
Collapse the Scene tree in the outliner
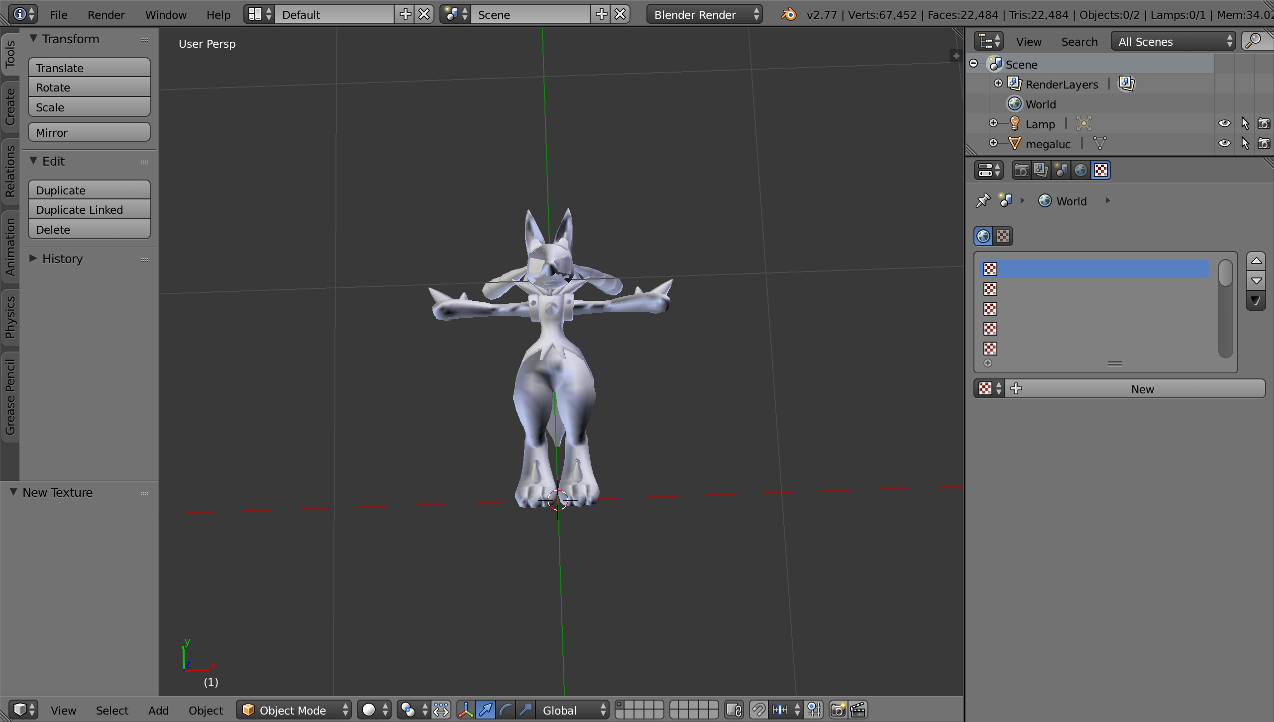(x=974, y=64)
